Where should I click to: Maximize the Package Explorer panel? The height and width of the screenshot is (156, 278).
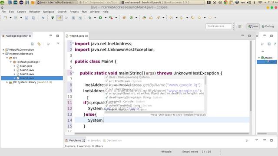point(57,36)
